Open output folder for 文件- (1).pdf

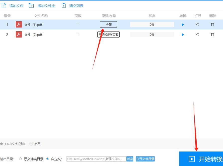click(x=197, y=24)
